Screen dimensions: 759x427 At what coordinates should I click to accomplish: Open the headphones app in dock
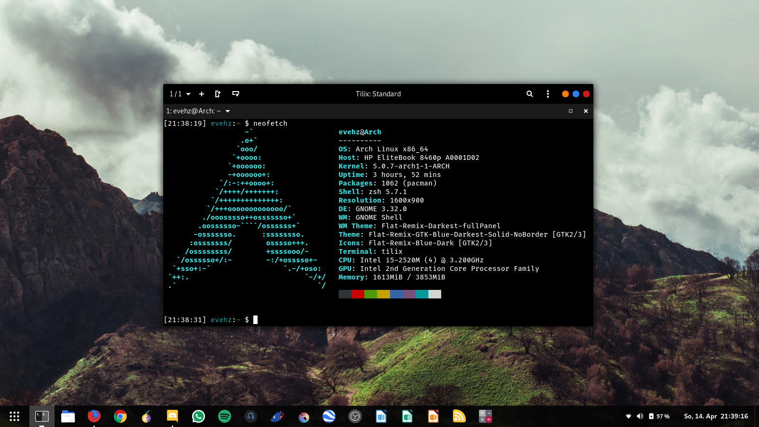coord(250,417)
